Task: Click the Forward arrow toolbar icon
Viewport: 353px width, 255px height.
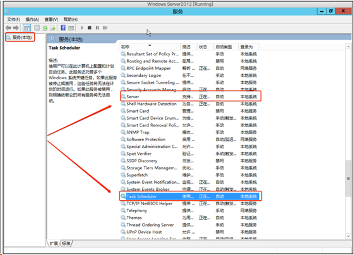Action: 16,28
